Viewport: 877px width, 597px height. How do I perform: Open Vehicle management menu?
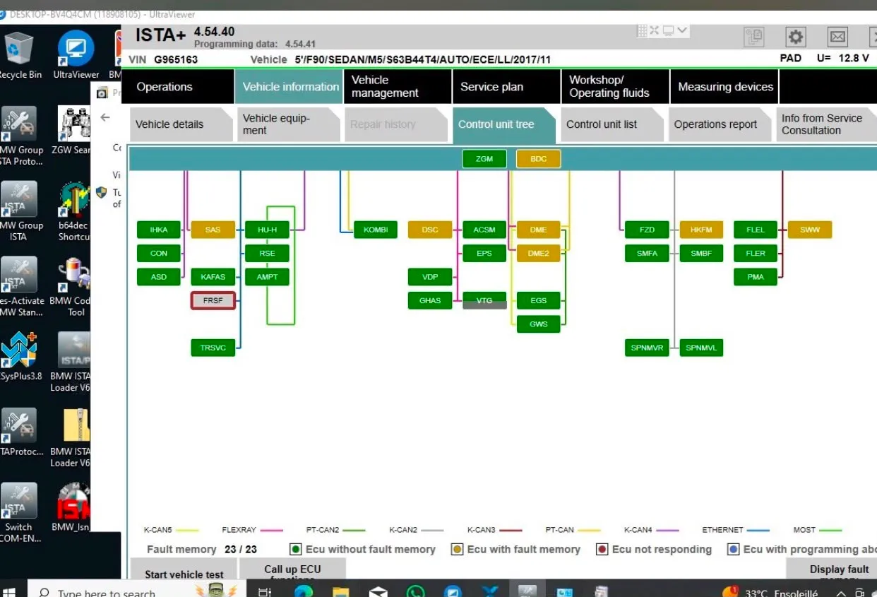pos(398,87)
